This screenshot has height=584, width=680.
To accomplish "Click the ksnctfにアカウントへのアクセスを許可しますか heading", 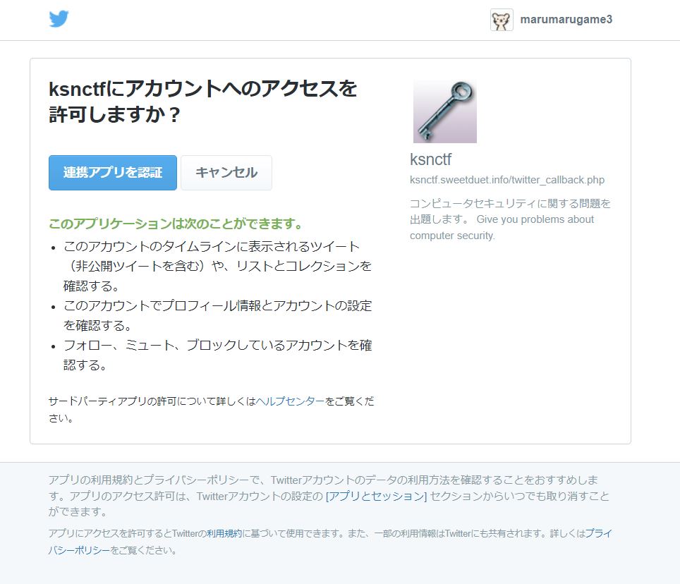I will tap(202, 102).
